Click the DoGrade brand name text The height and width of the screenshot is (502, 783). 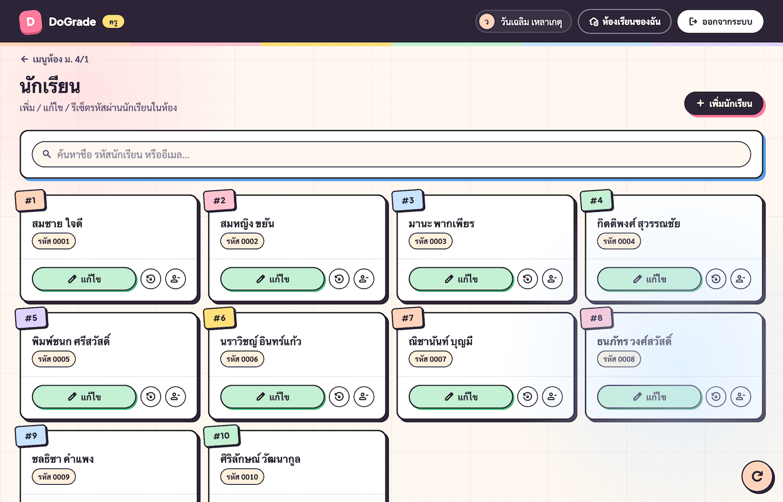tap(72, 22)
